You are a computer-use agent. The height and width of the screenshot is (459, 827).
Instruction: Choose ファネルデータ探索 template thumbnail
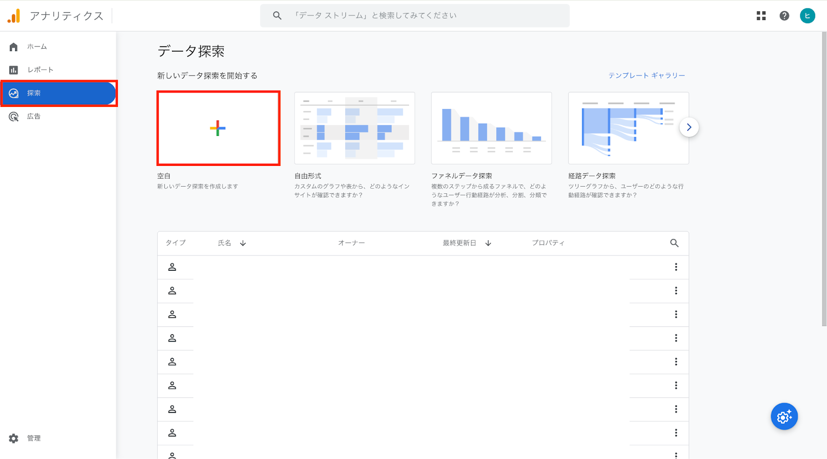(492, 128)
